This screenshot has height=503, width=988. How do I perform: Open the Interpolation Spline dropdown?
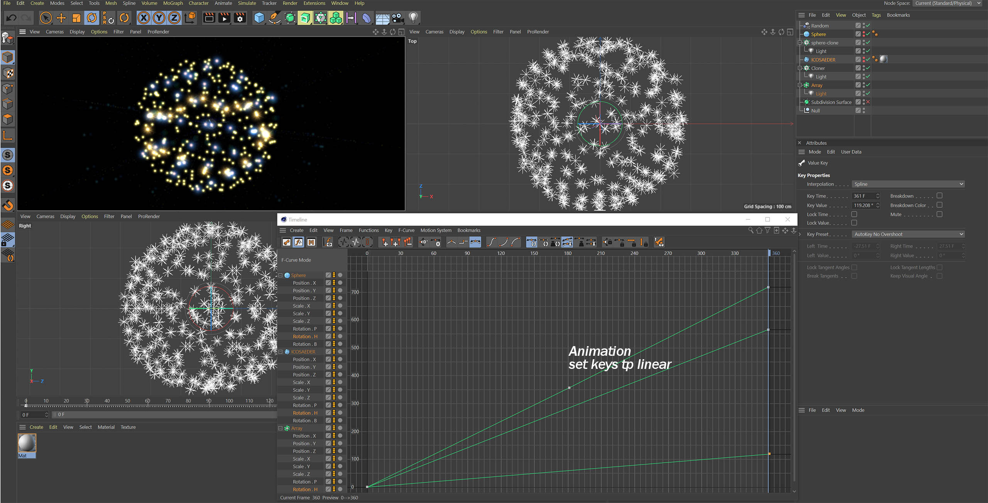[908, 184]
